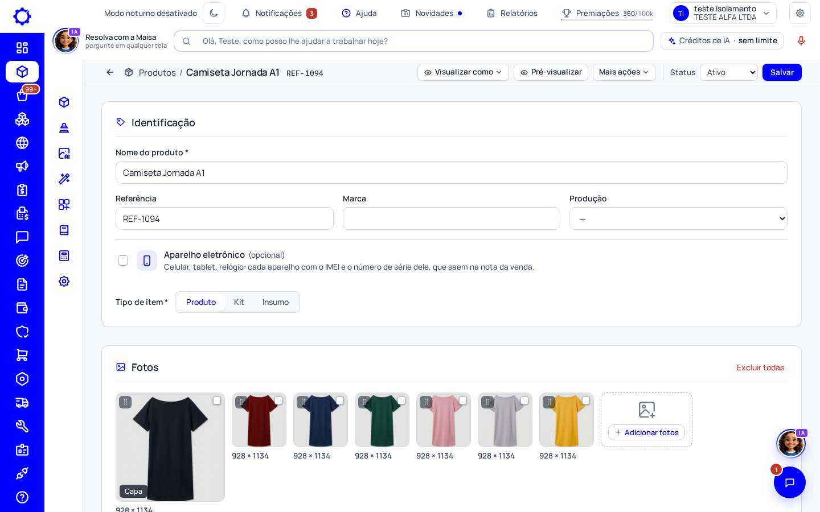Click the Pré-visualizar button
The height and width of the screenshot is (512, 820).
click(x=551, y=72)
